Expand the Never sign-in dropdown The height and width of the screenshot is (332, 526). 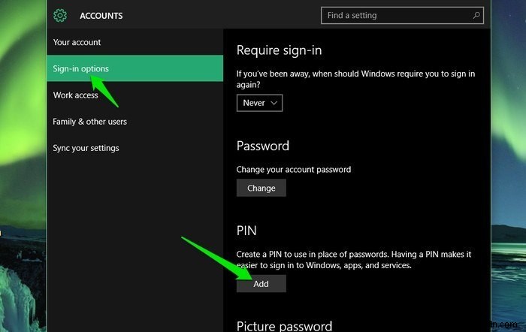pyautogui.click(x=259, y=103)
